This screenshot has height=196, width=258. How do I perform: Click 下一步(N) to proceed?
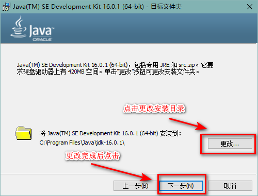pyautogui.click(x=181, y=186)
